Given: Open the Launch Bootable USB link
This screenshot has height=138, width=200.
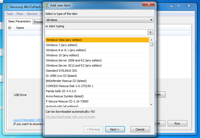Looking at the screenshot, I should [x=28, y=120].
